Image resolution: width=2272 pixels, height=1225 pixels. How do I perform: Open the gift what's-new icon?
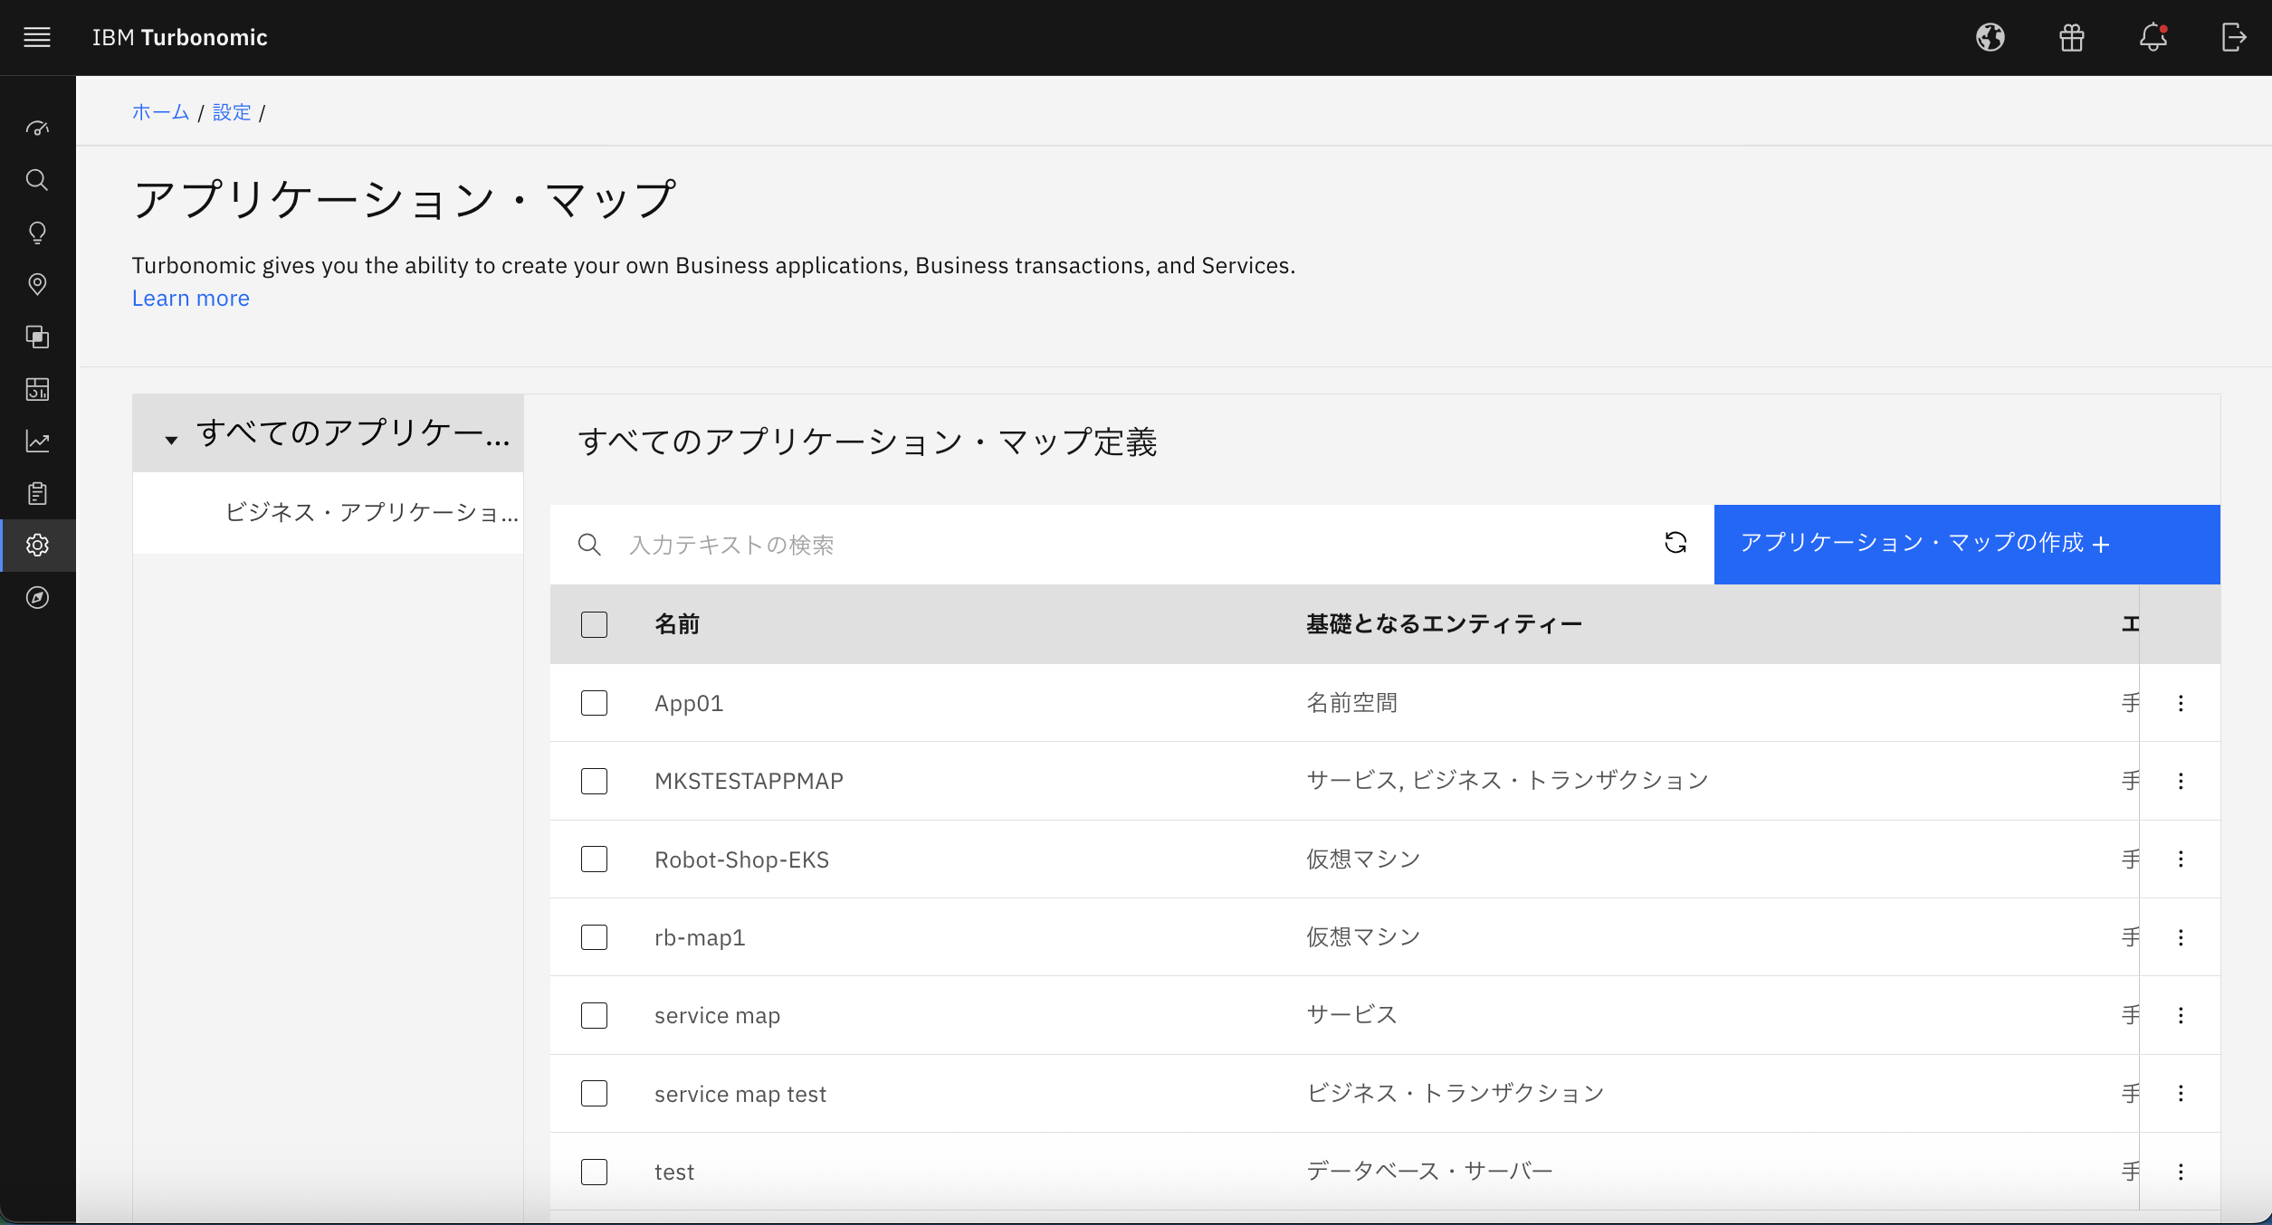(2072, 37)
